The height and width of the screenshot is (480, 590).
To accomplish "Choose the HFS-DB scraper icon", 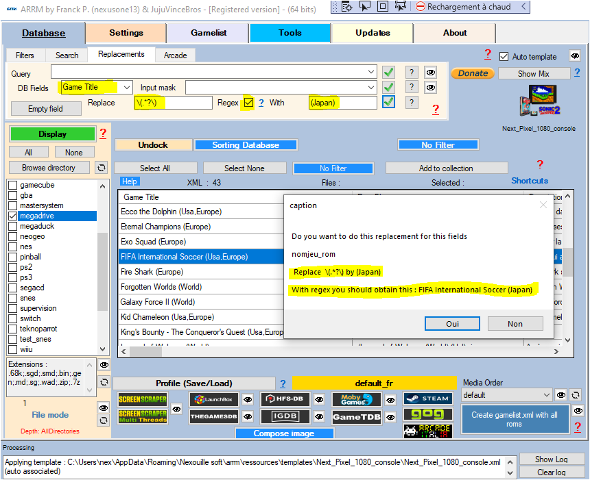I will [x=285, y=399].
